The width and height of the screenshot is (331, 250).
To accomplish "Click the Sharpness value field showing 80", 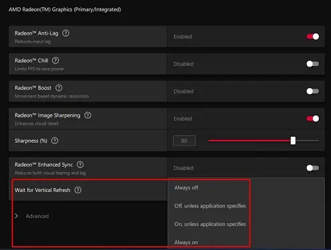I will (184, 141).
